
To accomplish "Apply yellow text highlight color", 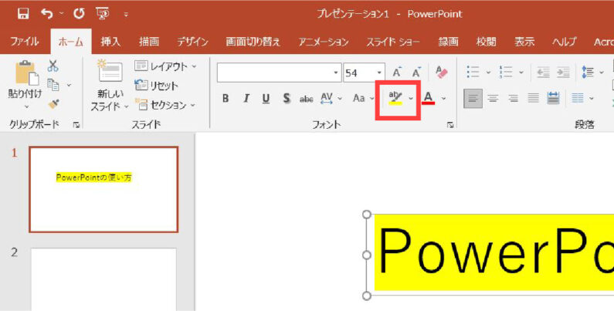I will tap(395, 98).
